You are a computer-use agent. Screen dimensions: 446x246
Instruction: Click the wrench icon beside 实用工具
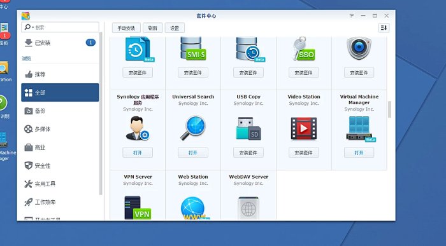pyautogui.click(x=29, y=184)
